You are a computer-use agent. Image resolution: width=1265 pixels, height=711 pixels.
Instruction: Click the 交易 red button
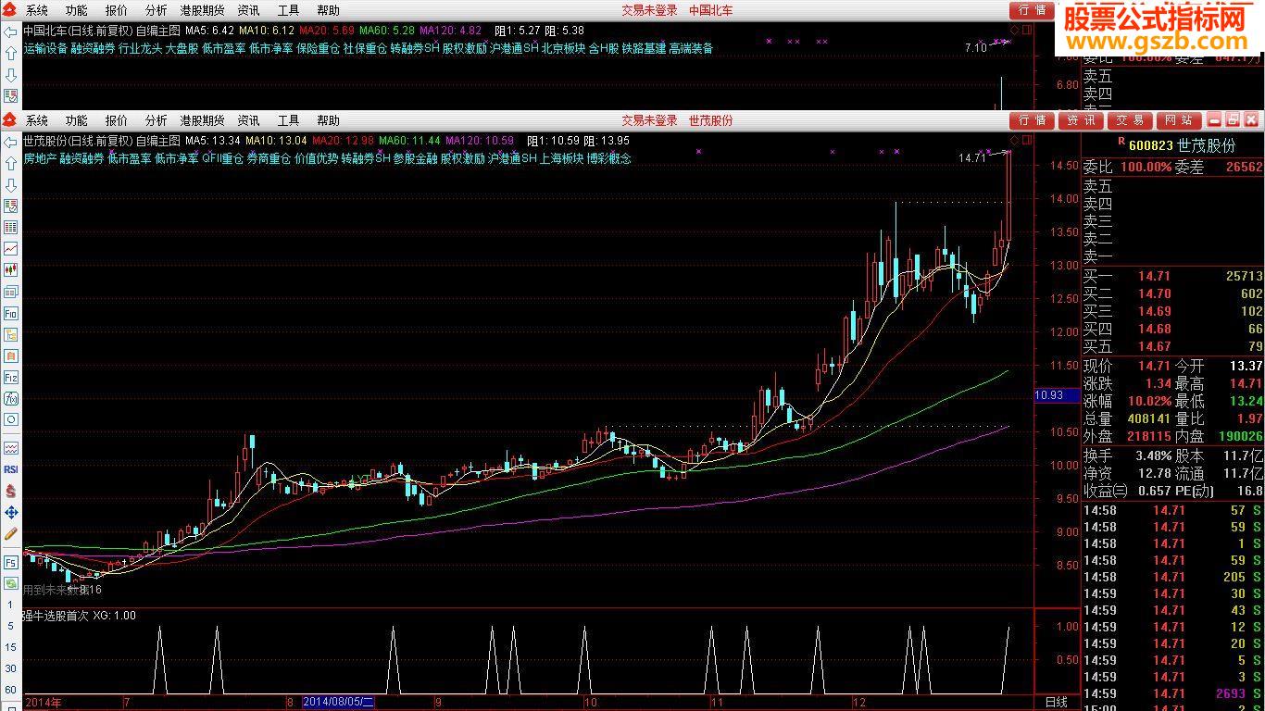(x=1130, y=120)
